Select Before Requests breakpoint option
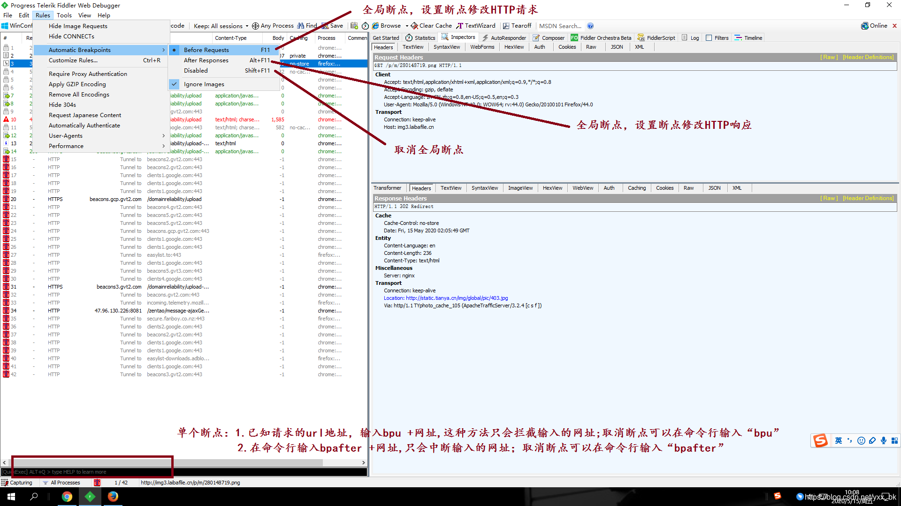Screen dimensions: 901x506 (x=224, y=50)
